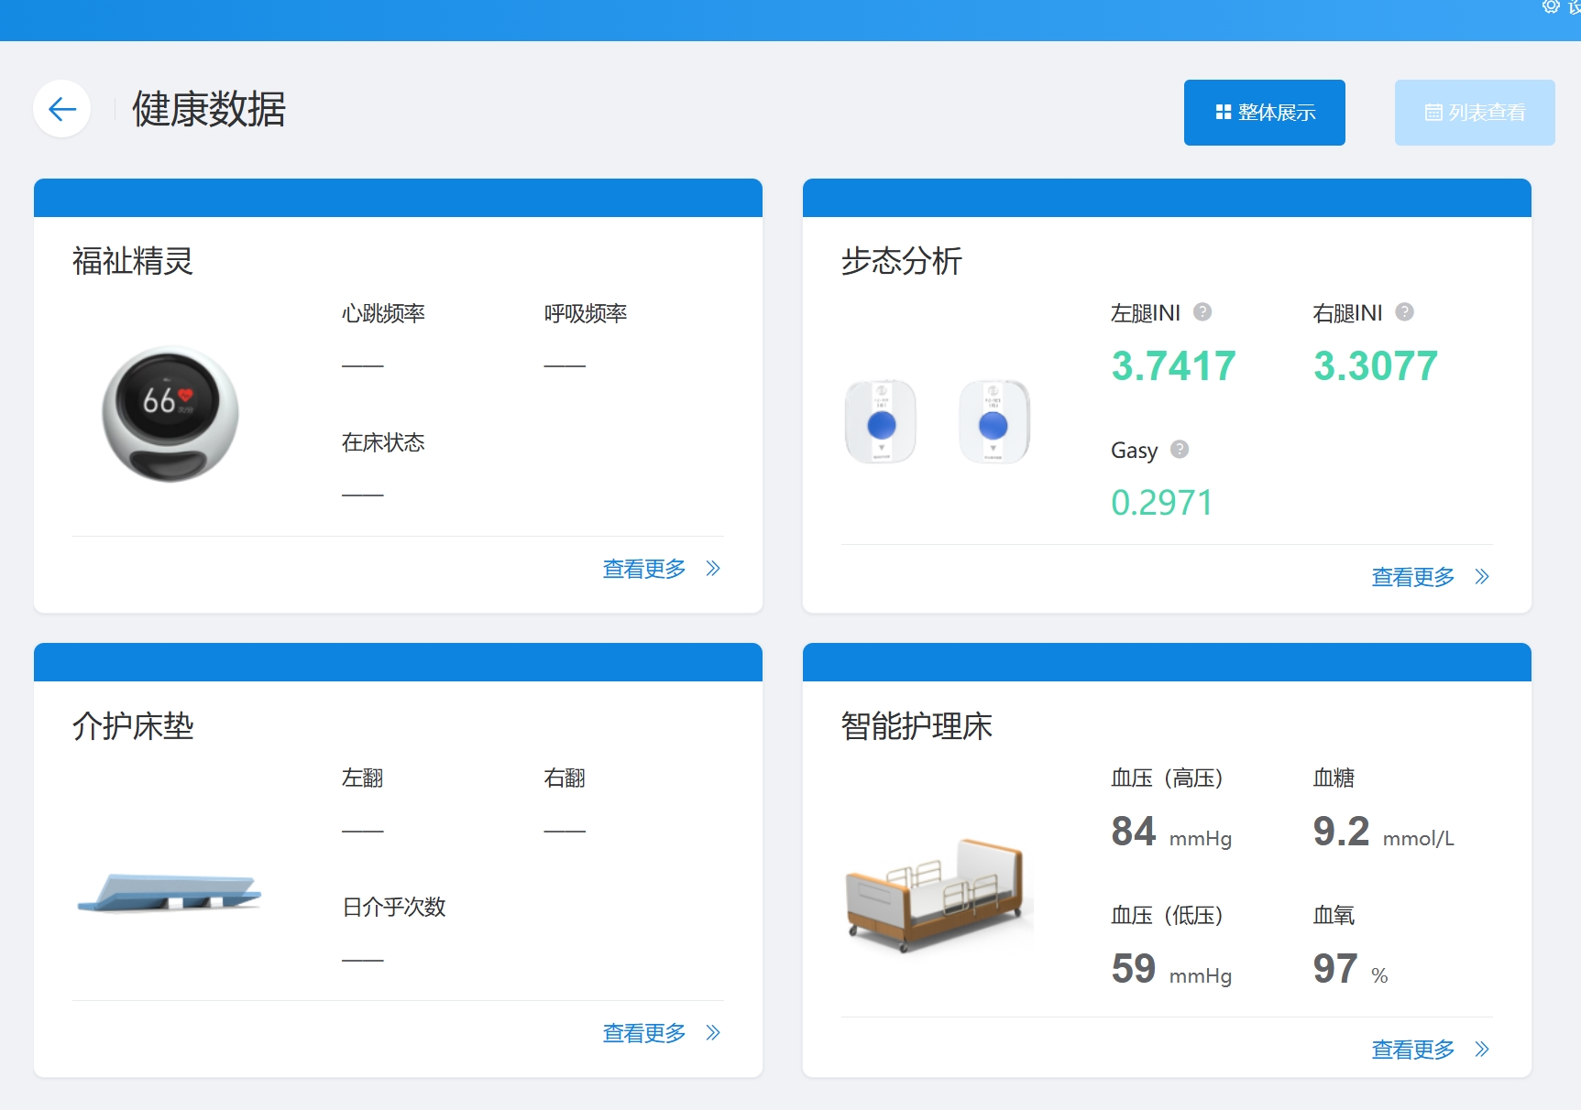Click the left leg INI value 3.7417

click(x=1173, y=366)
